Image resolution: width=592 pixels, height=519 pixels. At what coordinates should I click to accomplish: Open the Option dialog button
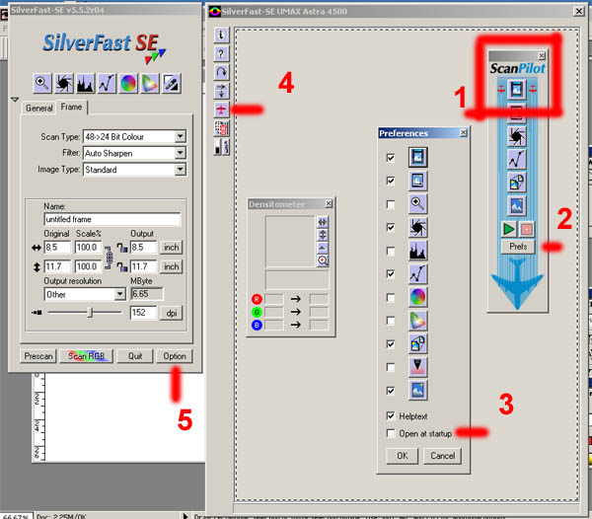pyautogui.click(x=175, y=356)
